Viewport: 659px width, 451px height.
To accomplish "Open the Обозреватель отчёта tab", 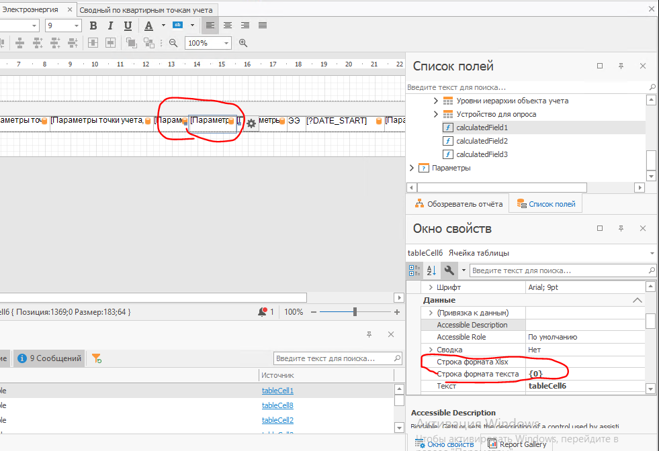I will [459, 204].
